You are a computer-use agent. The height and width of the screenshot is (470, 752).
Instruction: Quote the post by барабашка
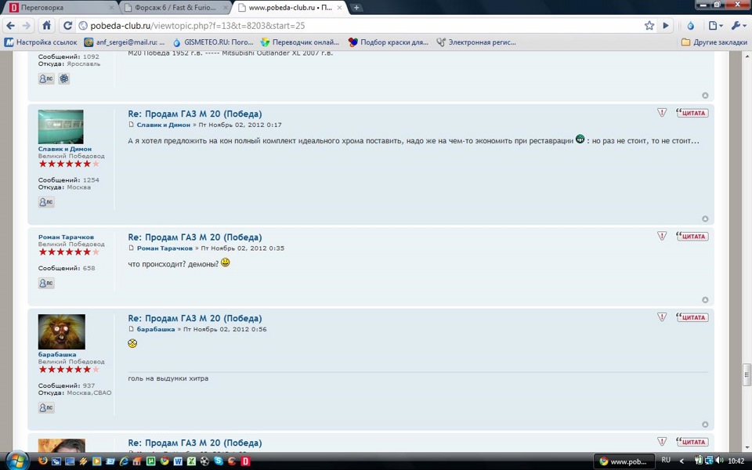(x=692, y=317)
